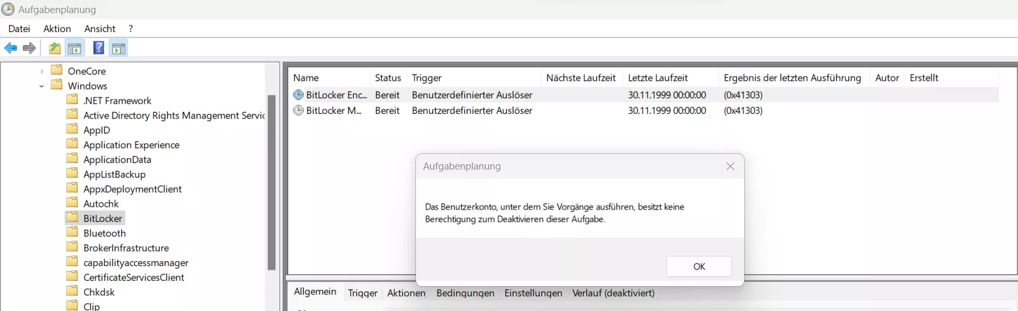
Task: Click 30.11.1999 00:00:00 in BitLocker M... row
Action: (667, 111)
